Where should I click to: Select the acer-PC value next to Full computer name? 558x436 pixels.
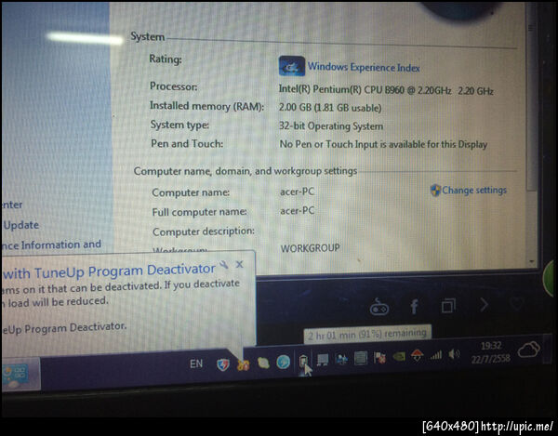pyautogui.click(x=298, y=211)
